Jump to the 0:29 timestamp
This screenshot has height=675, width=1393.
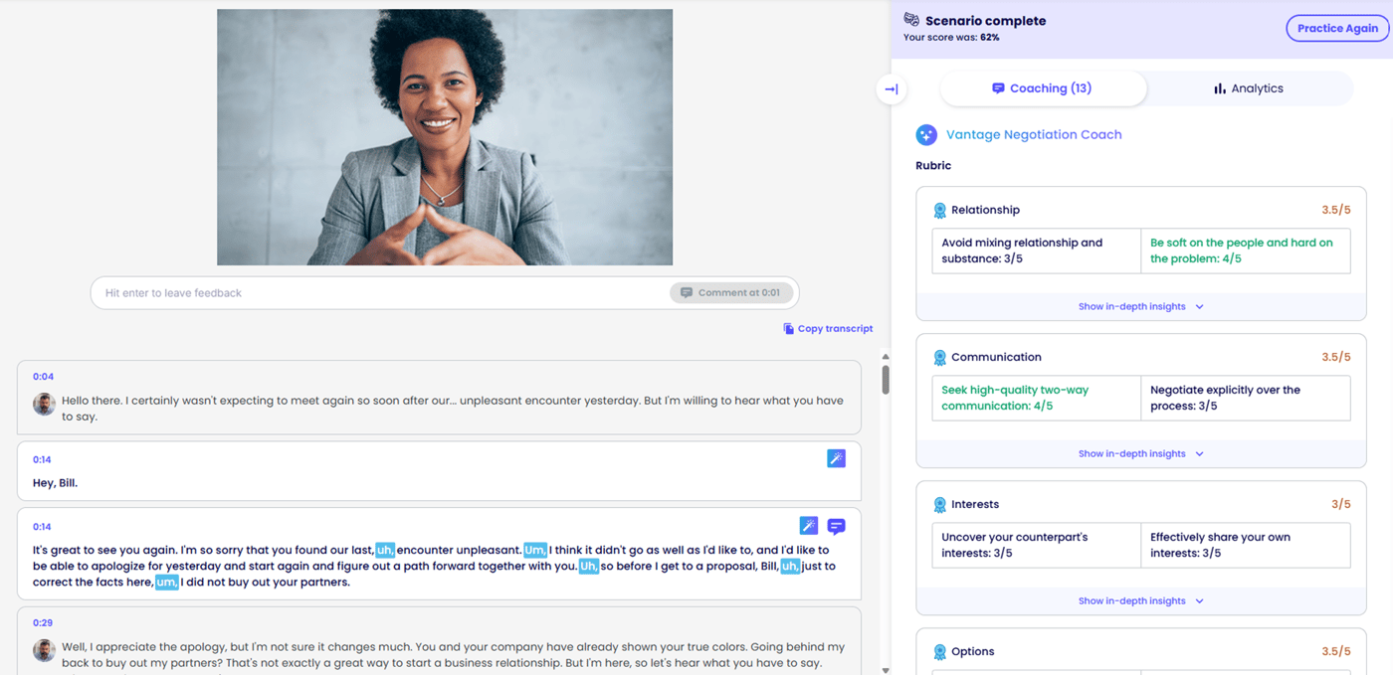[43, 623]
